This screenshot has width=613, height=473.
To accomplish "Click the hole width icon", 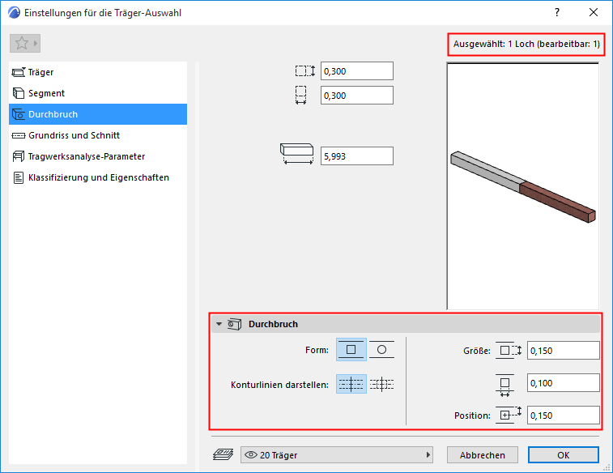I will click(x=504, y=385).
